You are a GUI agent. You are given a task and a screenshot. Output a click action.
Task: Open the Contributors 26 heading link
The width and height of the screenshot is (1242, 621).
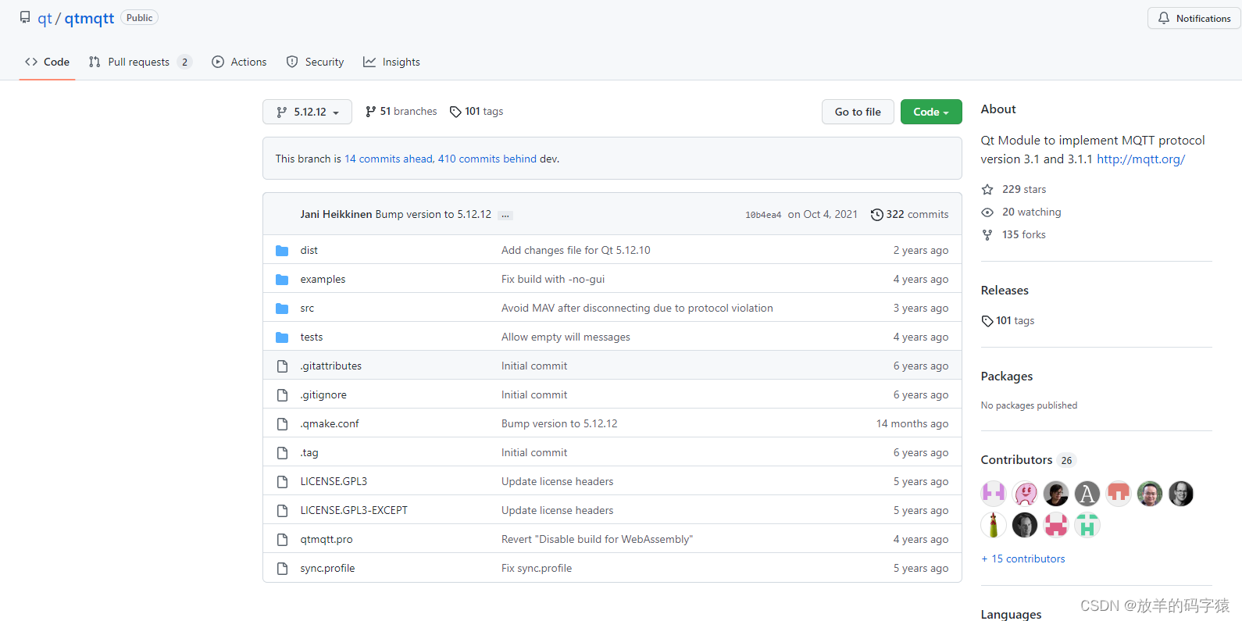(x=1028, y=460)
